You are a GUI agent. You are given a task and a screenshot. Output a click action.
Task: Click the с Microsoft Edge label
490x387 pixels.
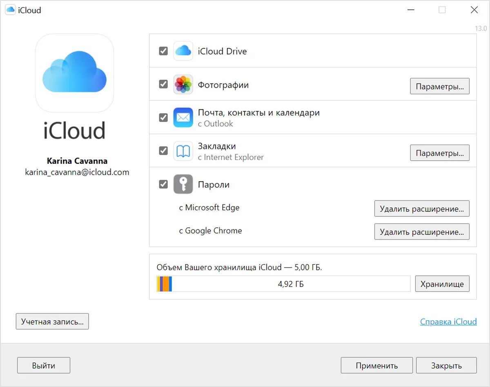click(209, 207)
